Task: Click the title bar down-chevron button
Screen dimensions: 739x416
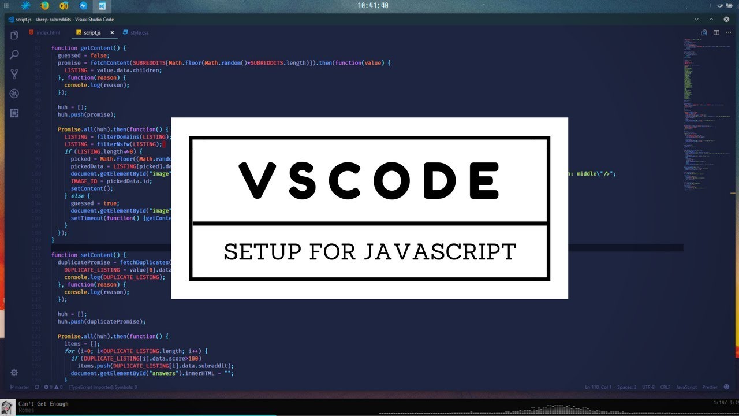Action: click(x=696, y=19)
